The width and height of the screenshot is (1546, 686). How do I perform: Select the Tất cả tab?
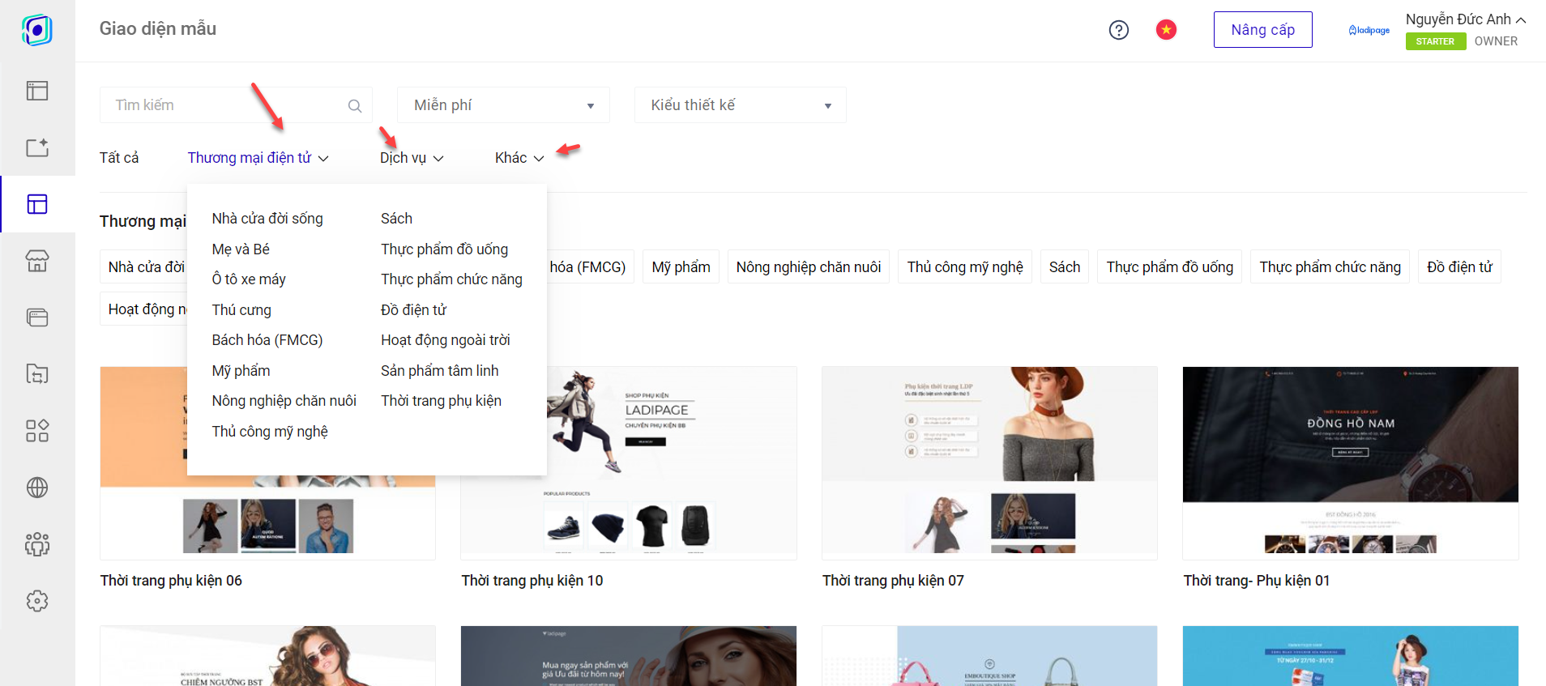click(x=119, y=158)
